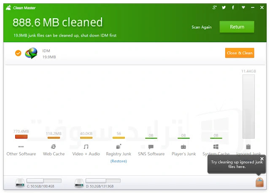Click the Restore link under Registry Junk

tap(119, 161)
